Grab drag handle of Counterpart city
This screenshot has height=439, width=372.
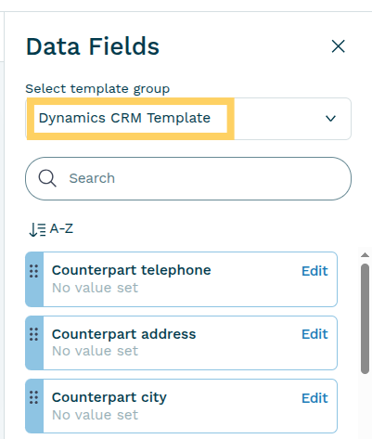point(34,397)
